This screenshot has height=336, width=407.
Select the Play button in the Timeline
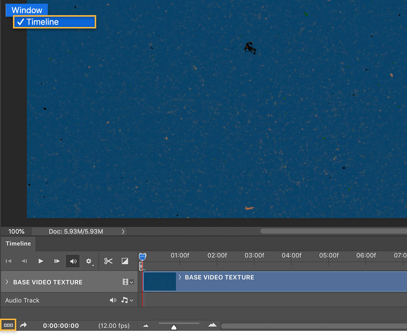pos(41,261)
